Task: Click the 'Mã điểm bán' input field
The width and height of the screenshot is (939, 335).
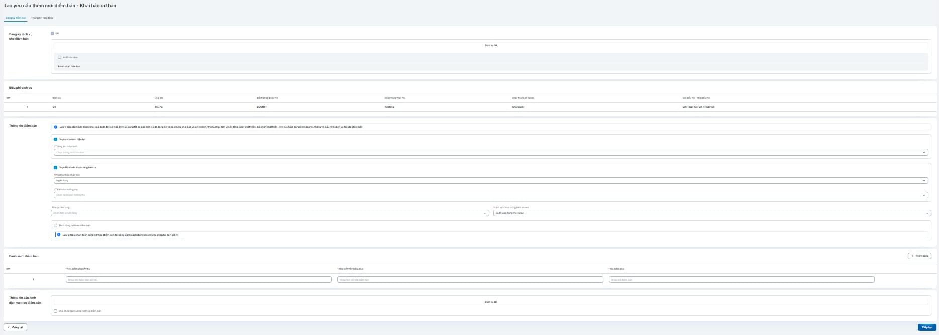Action: (x=741, y=280)
